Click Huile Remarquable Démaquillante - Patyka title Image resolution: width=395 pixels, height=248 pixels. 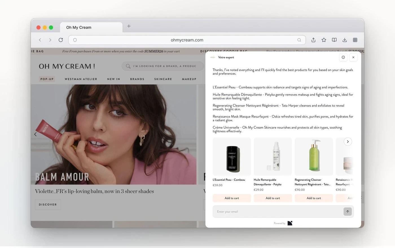coord(267,182)
